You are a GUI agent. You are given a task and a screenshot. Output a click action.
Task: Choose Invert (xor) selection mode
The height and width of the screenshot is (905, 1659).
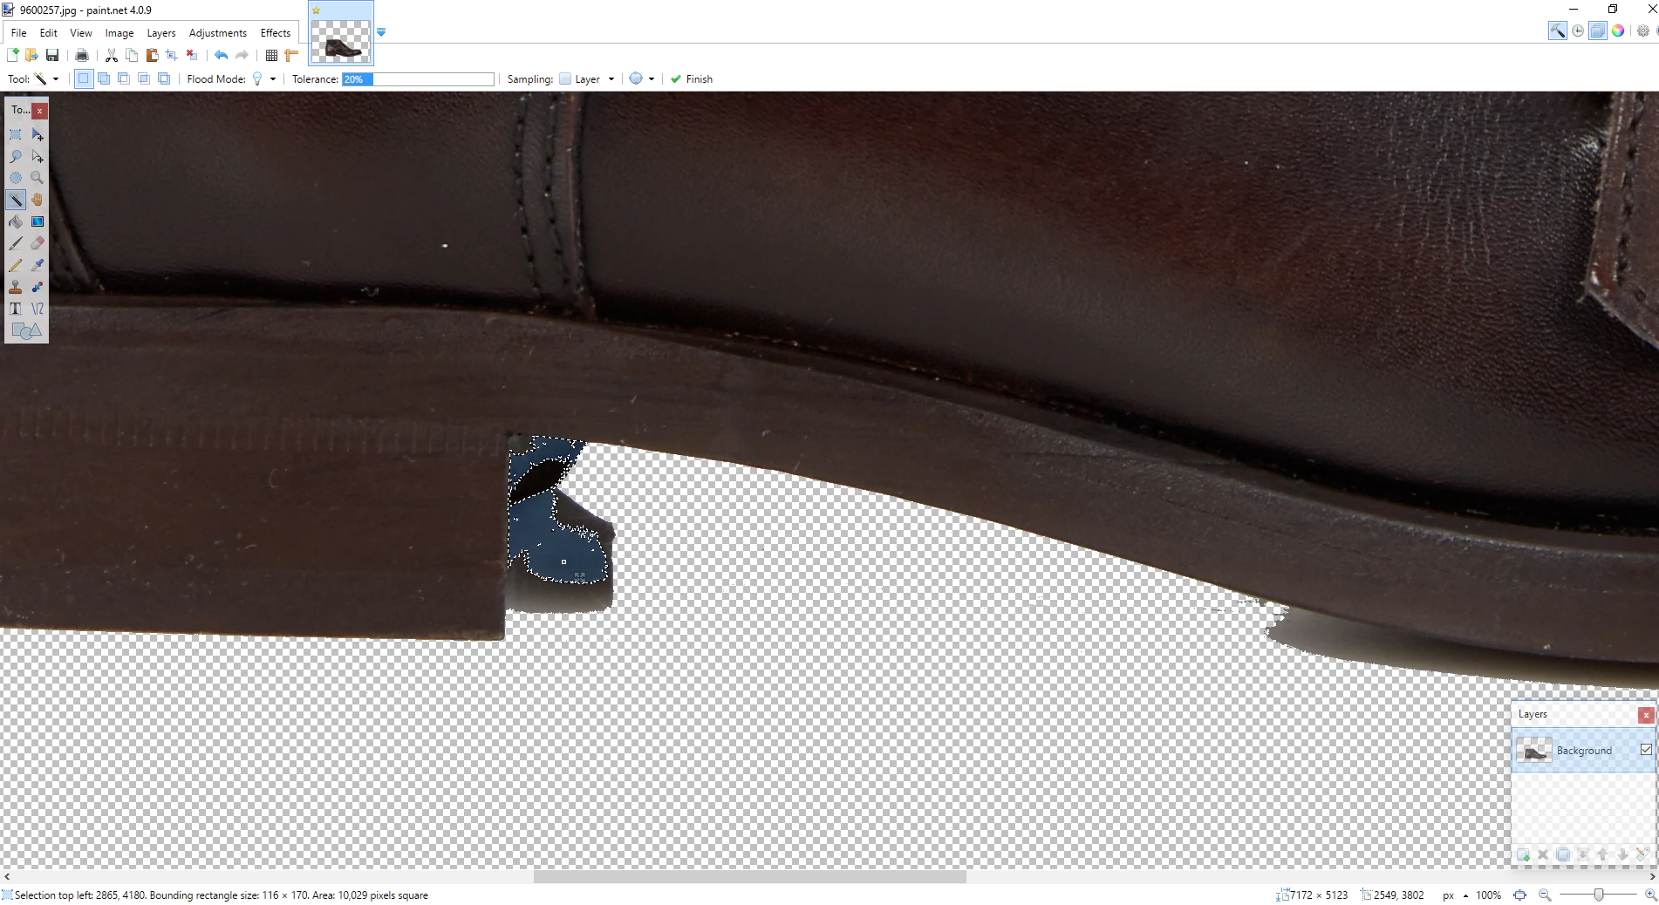[x=164, y=78]
